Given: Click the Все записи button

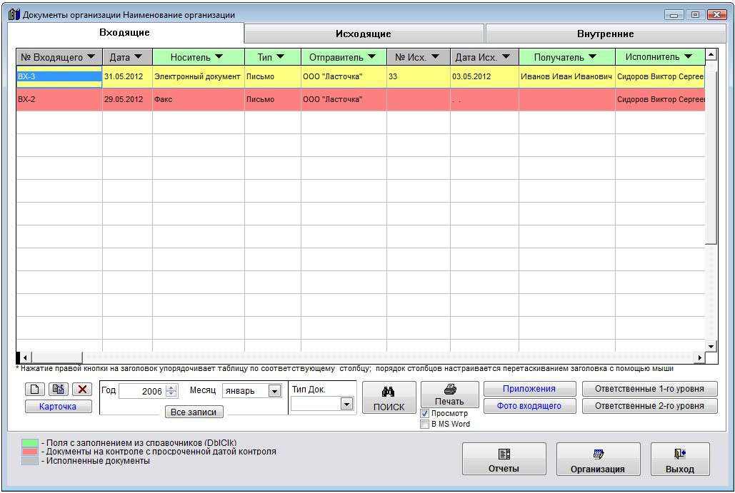Looking at the screenshot, I should pos(194,412).
